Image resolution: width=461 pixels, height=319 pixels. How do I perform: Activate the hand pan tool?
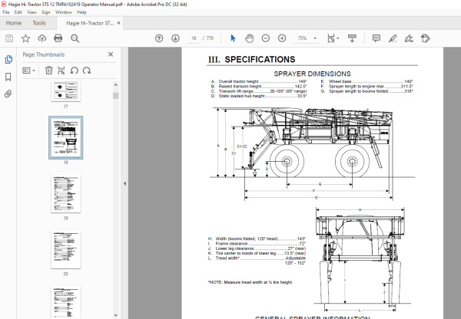(x=249, y=38)
